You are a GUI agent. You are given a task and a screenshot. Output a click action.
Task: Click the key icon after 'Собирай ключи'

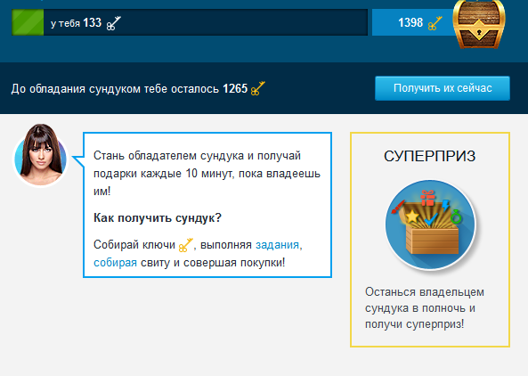click(185, 245)
